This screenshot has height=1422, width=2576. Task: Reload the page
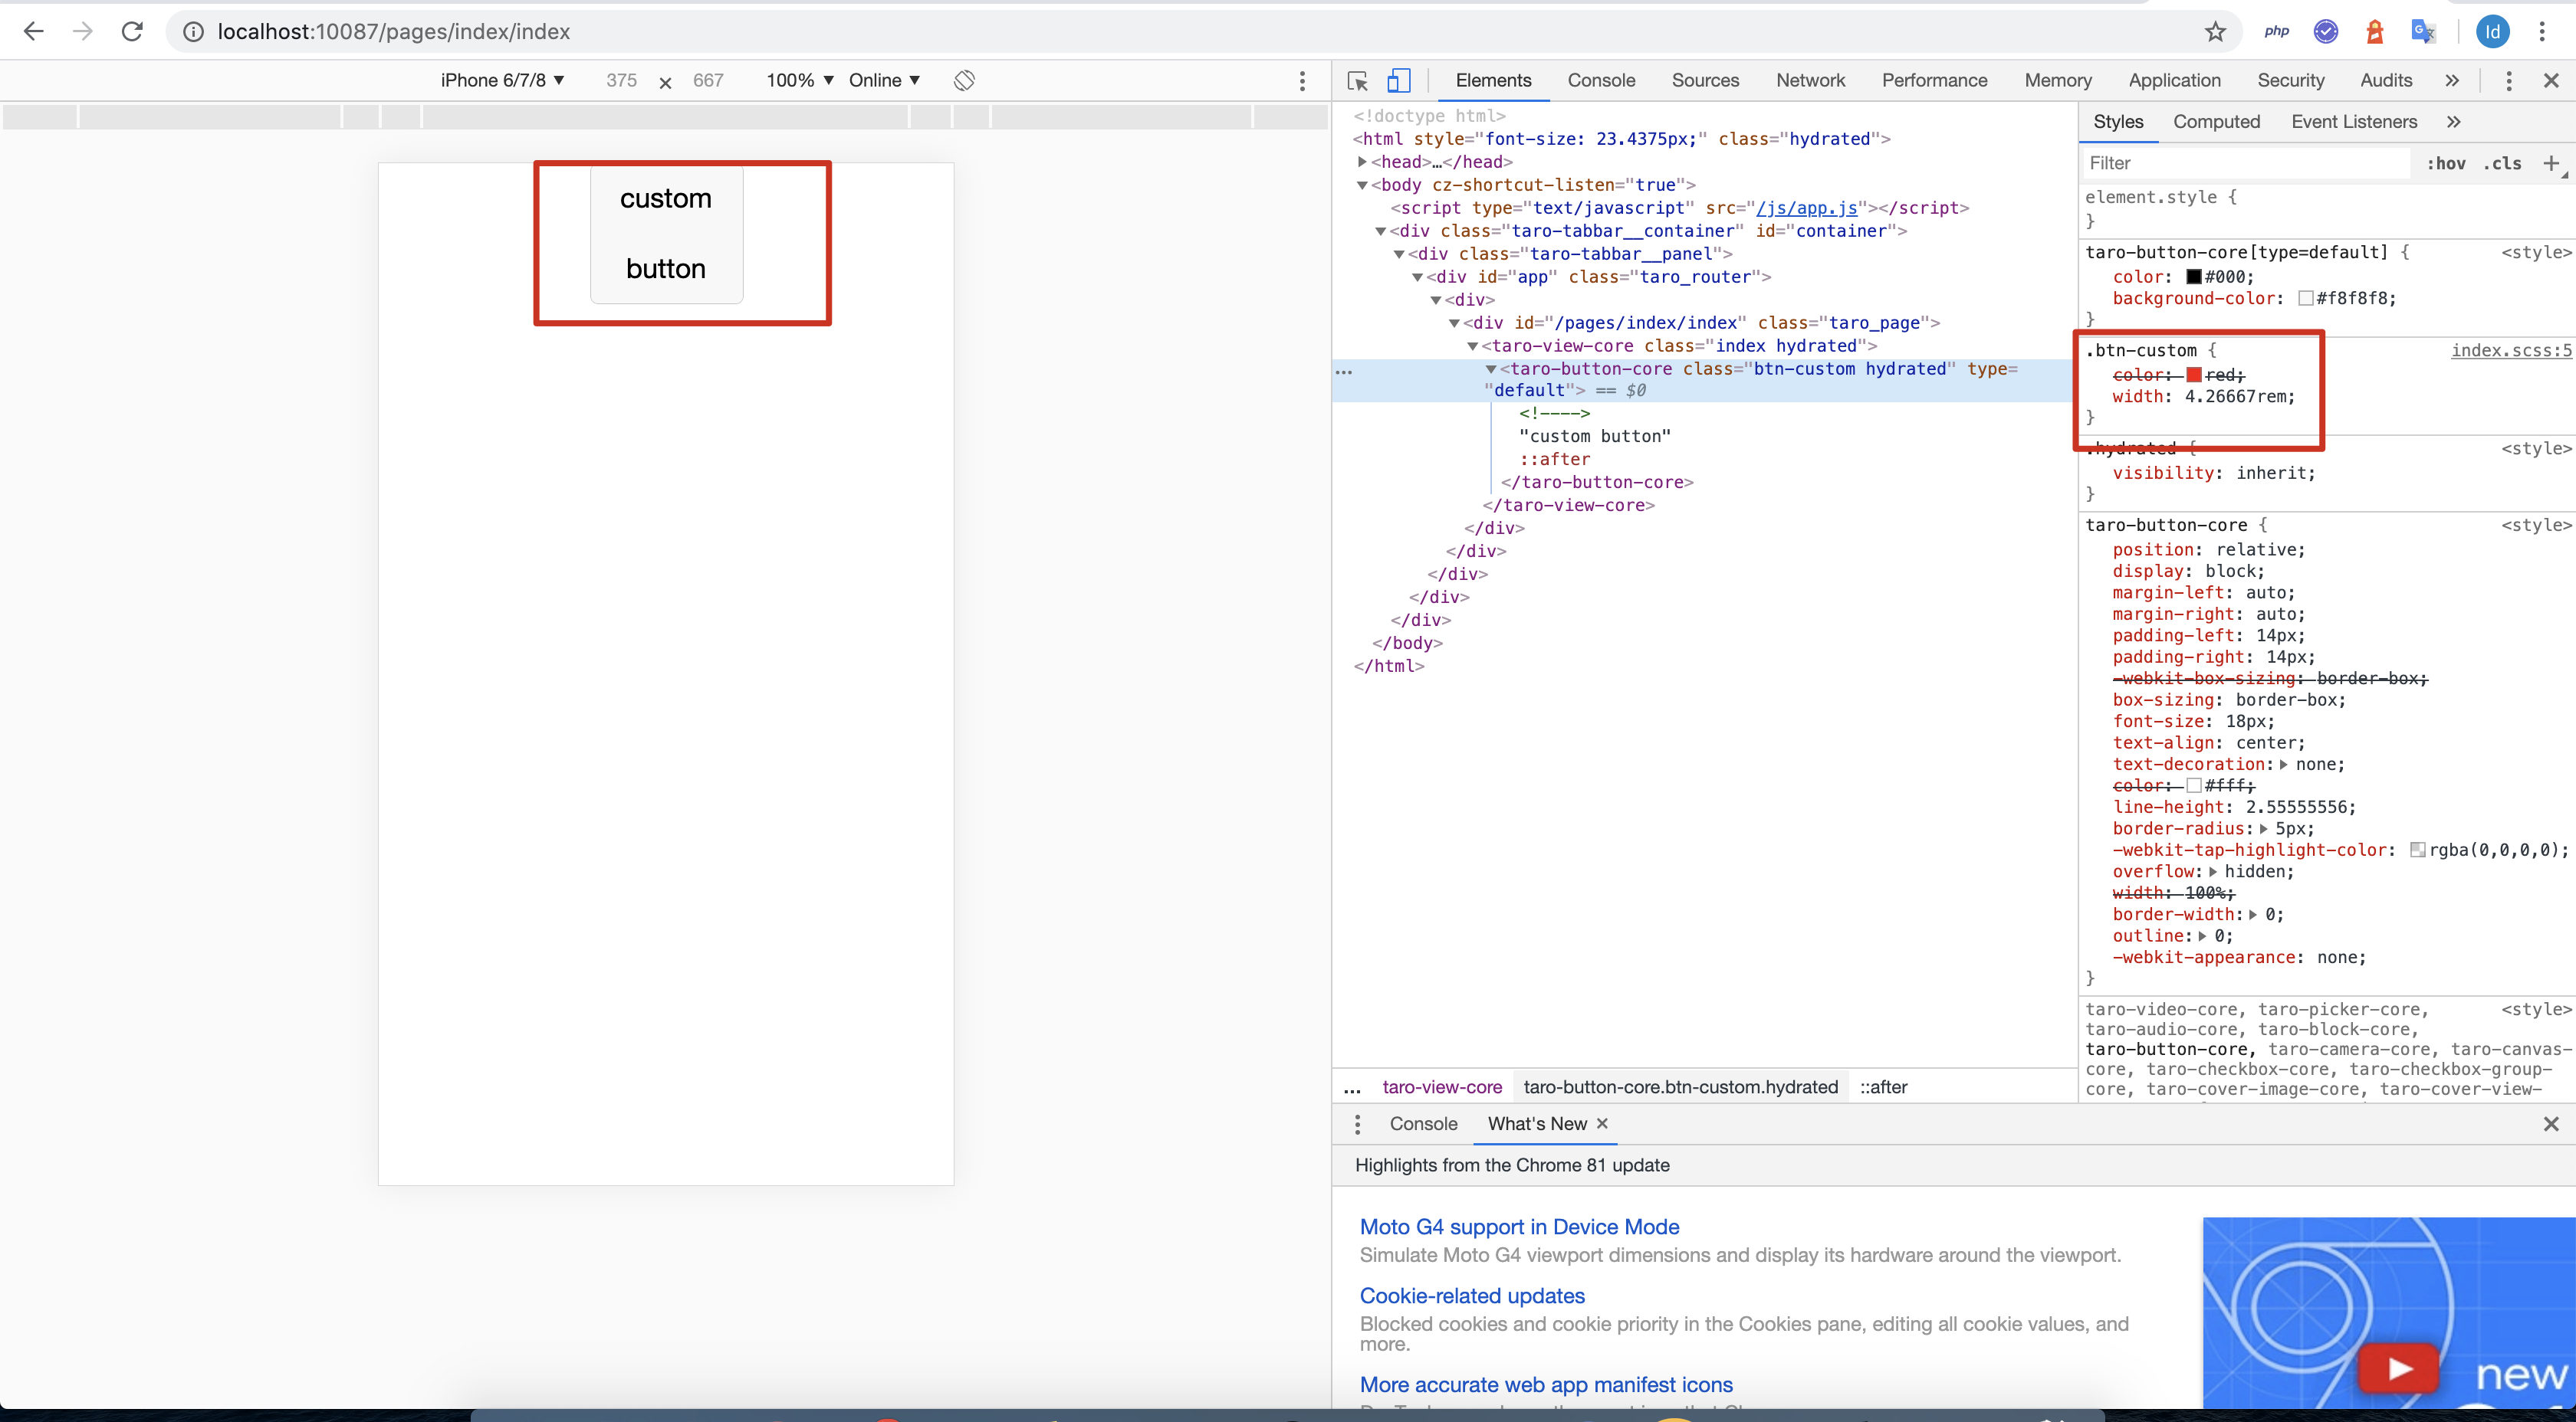[132, 32]
